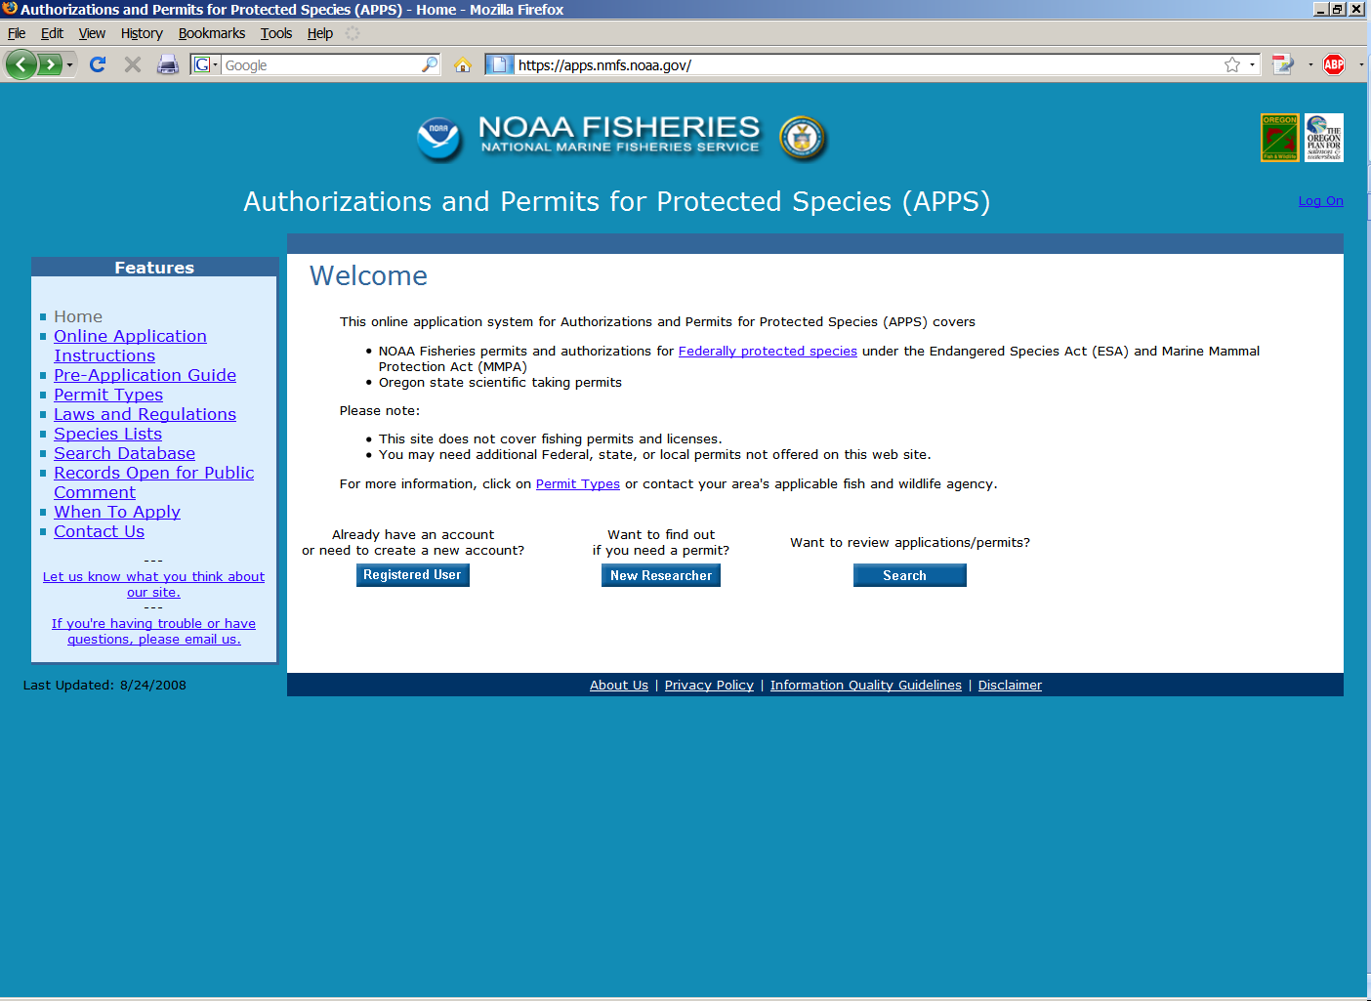This screenshot has height=1001, width=1371.
Task: Focus the address bar showing apps.nmfs.noaa.gov
Action: pyautogui.click(x=867, y=64)
